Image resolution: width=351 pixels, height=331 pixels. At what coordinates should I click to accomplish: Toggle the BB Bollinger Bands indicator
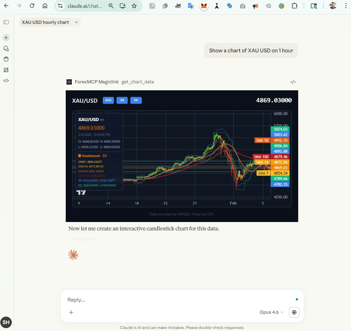click(x=122, y=100)
